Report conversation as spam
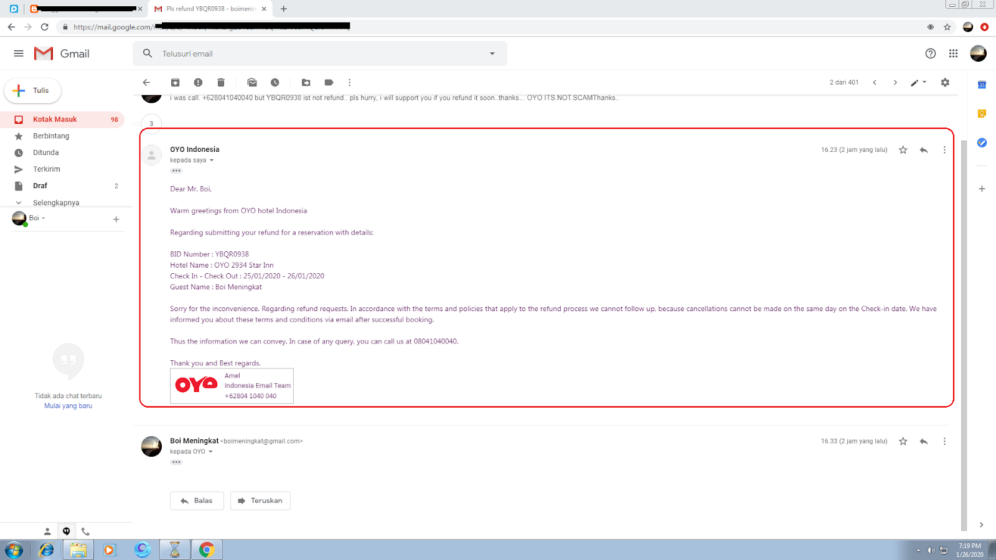This screenshot has width=996, height=560. pos(198,82)
